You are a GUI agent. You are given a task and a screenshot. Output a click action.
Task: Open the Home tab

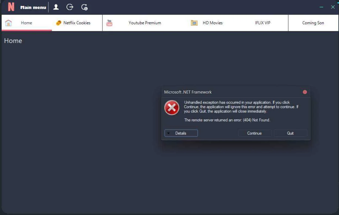[26, 23]
